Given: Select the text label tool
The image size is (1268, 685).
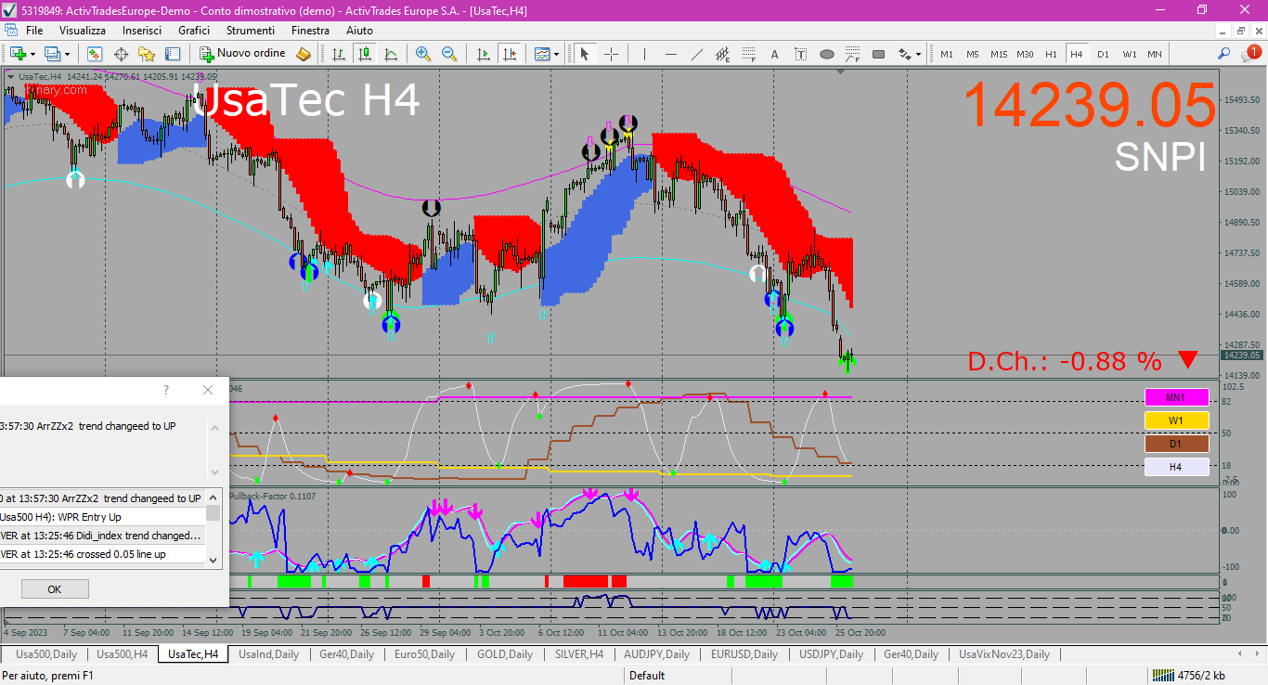Looking at the screenshot, I should [x=800, y=54].
